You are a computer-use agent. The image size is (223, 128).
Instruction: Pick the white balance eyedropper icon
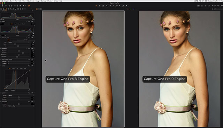pyautogui.click(x=33, y=42)
